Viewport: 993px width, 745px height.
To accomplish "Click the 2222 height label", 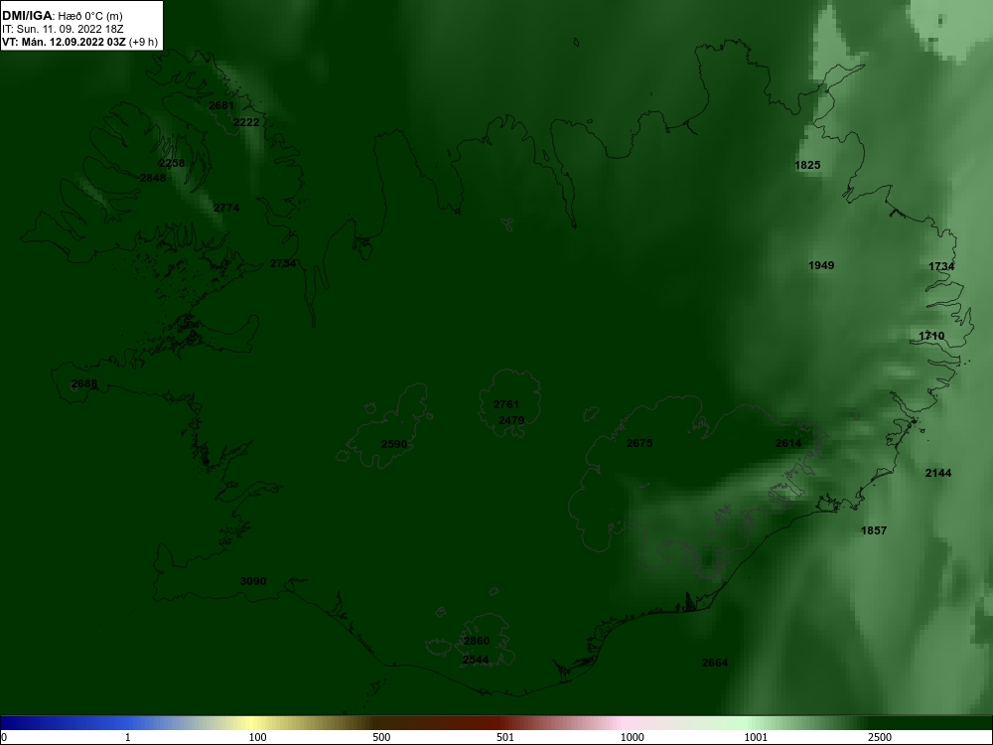I will 246,122.
